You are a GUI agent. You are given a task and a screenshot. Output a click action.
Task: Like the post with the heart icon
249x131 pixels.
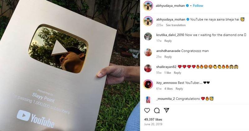point(147,111)
